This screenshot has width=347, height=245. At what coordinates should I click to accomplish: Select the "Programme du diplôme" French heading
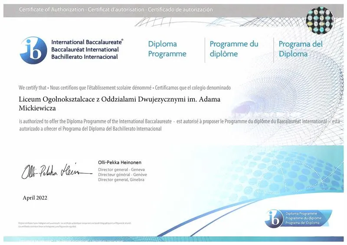[234, 49]
